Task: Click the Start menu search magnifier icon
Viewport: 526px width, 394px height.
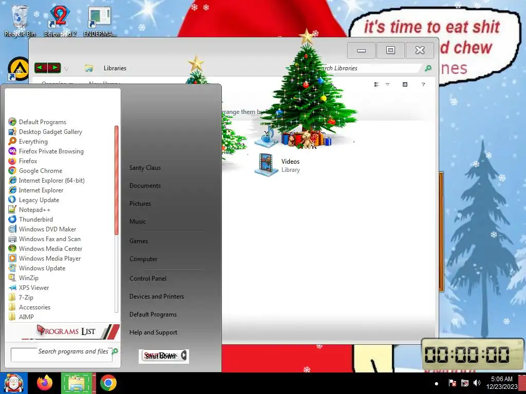Action: [x=115, y=351]
